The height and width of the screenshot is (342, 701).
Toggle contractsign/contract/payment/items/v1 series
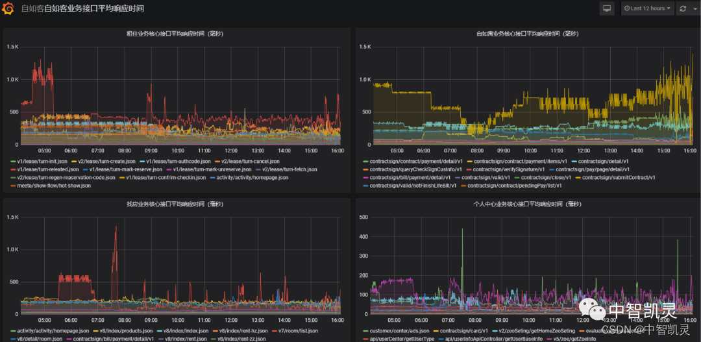pos(519,162)
